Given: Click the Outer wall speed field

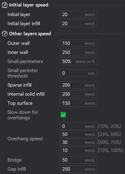Looking at the screenshot, I should pos(79,43).
